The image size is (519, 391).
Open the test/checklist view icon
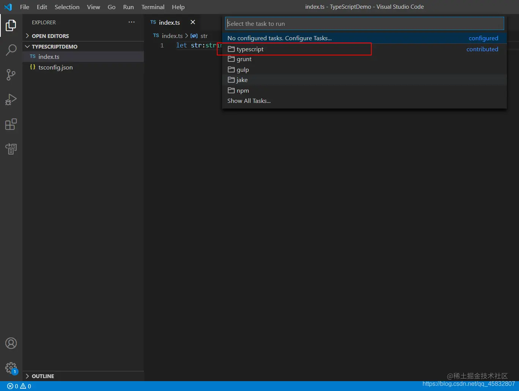11,149
